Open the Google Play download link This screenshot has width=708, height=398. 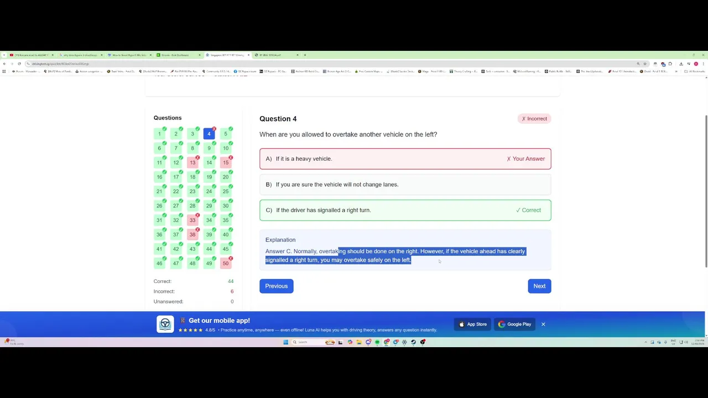[x=514, y=324]
